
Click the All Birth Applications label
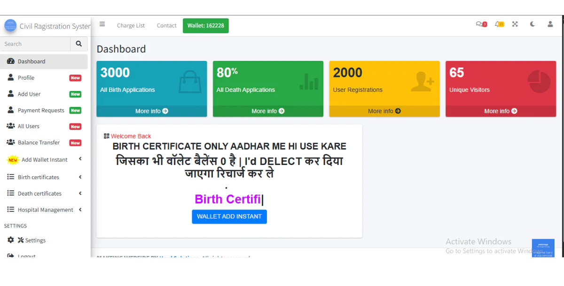point(127,90)
